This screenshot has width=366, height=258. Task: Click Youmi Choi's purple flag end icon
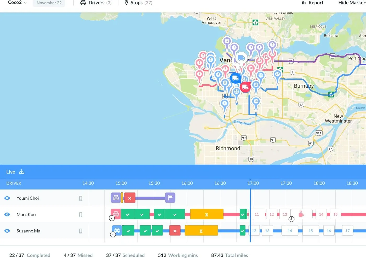(x=170, y=198)
